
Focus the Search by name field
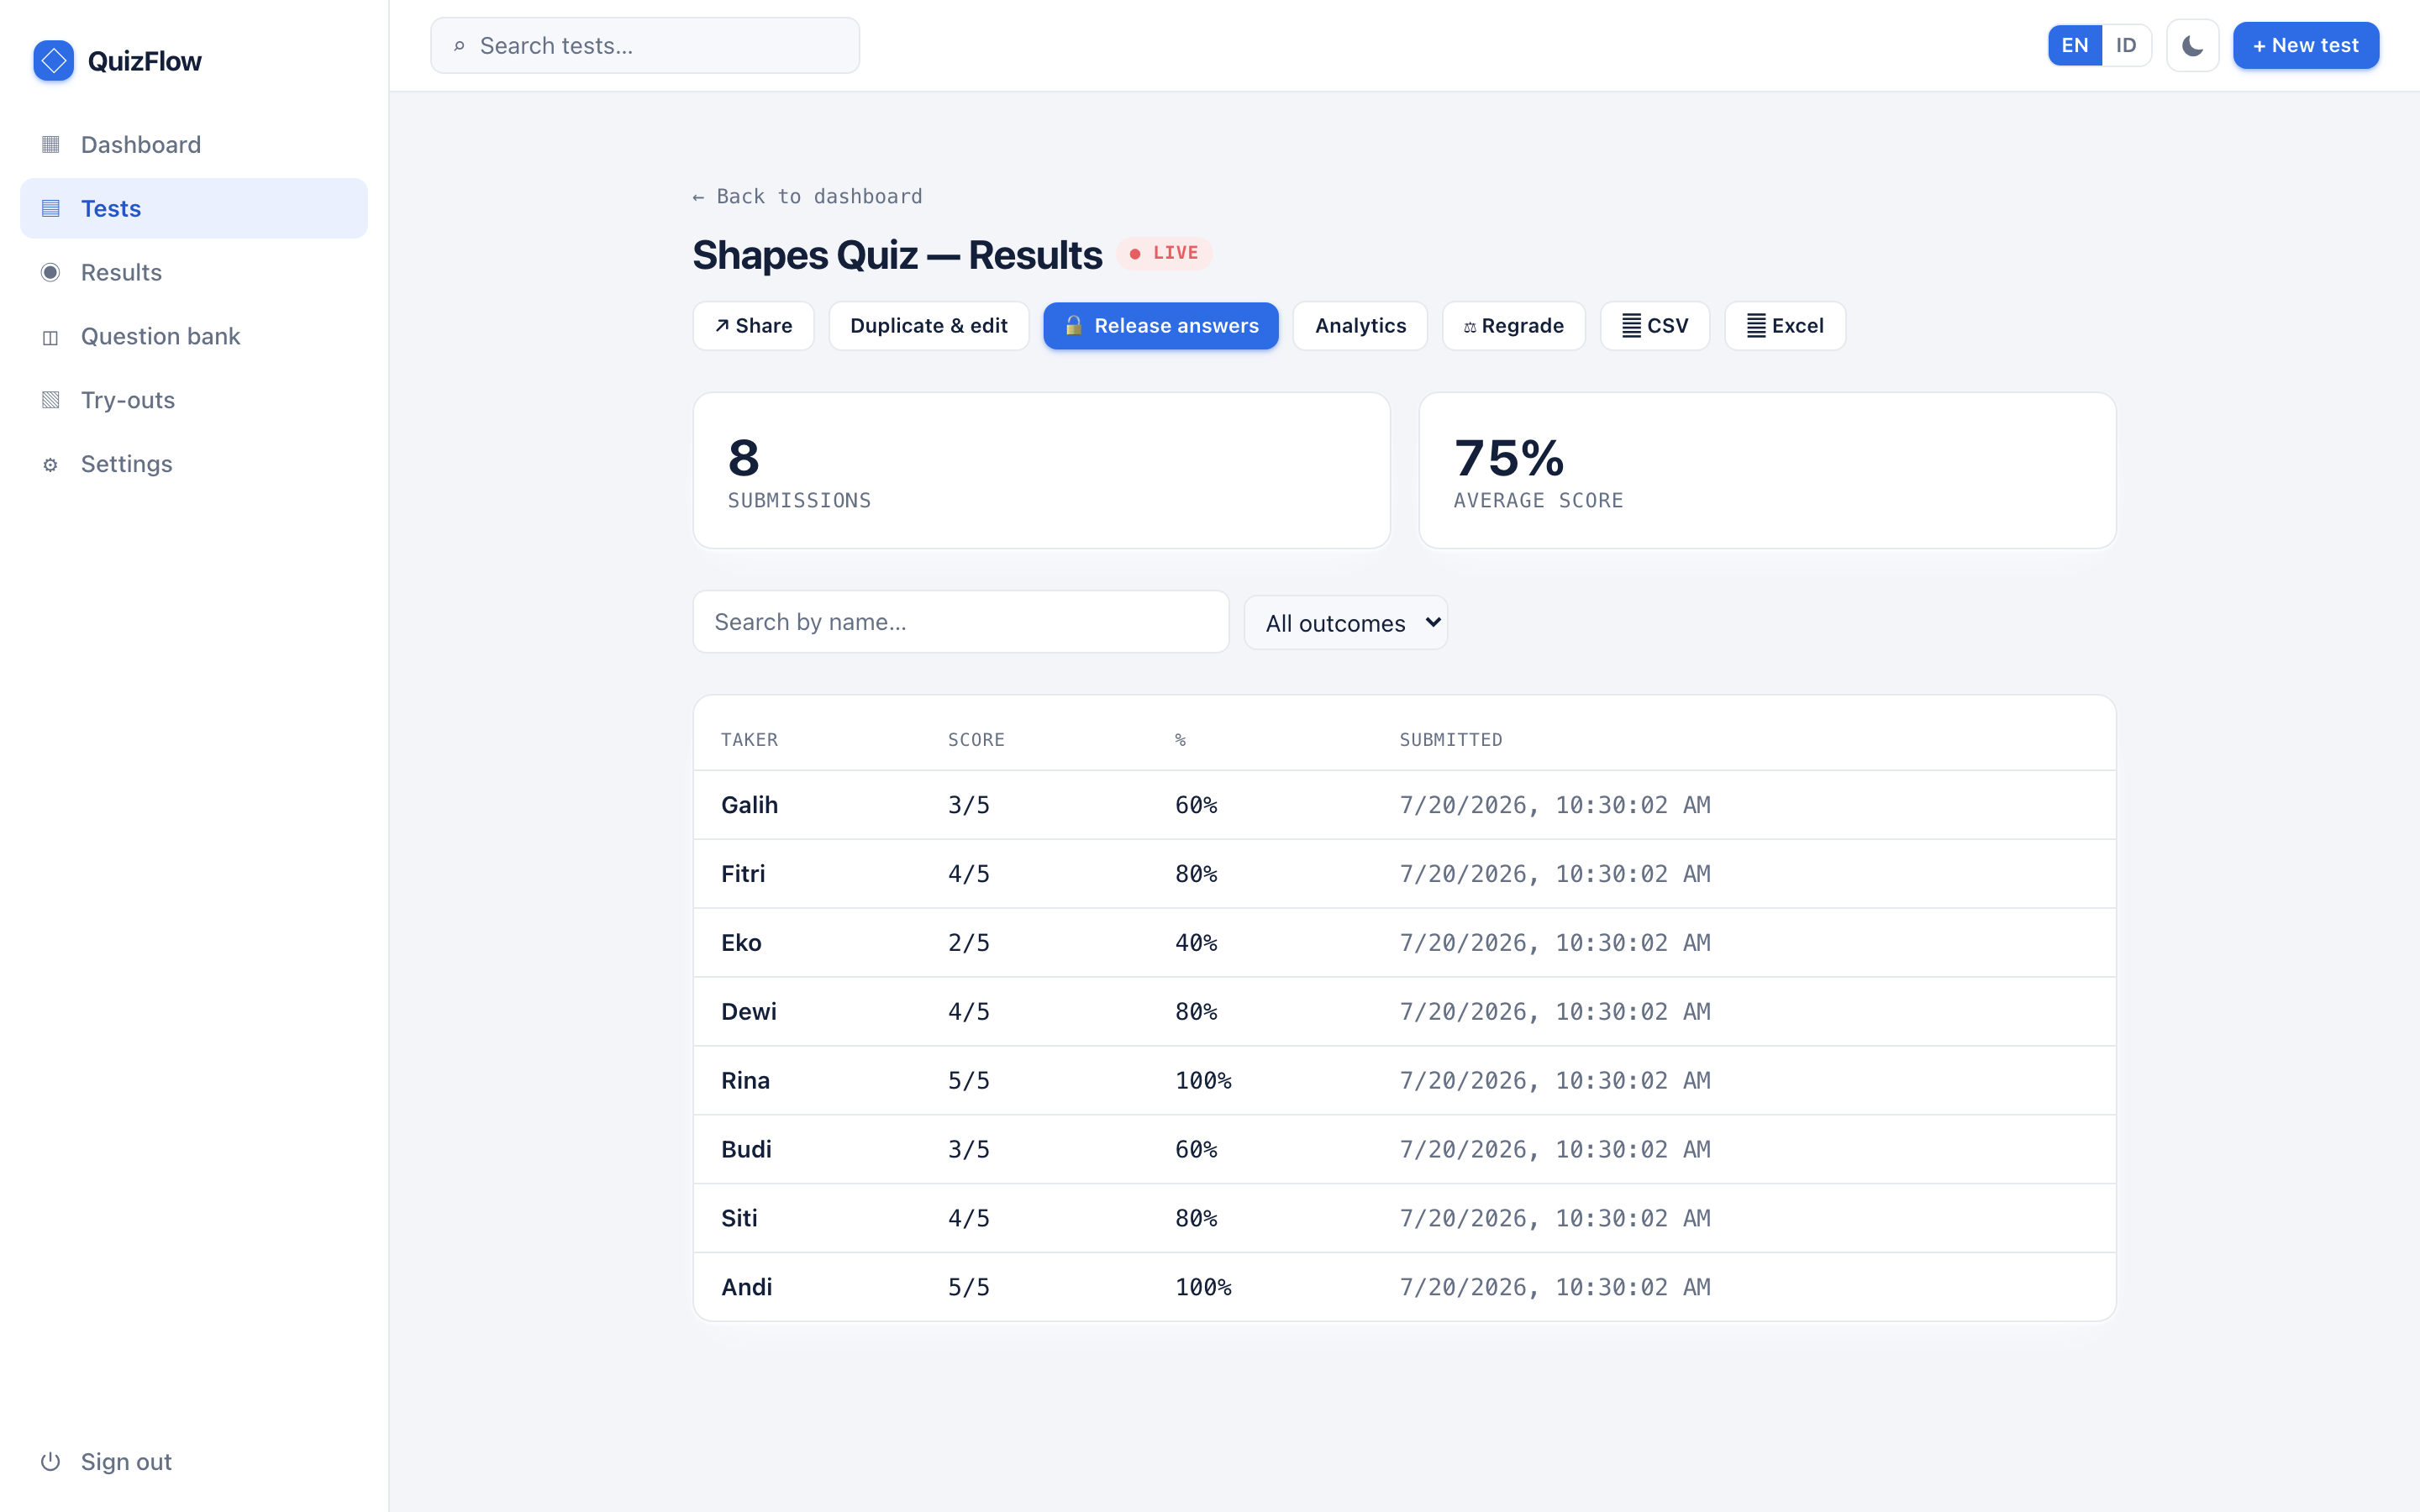pyautogui.click(x=960, y=622)
